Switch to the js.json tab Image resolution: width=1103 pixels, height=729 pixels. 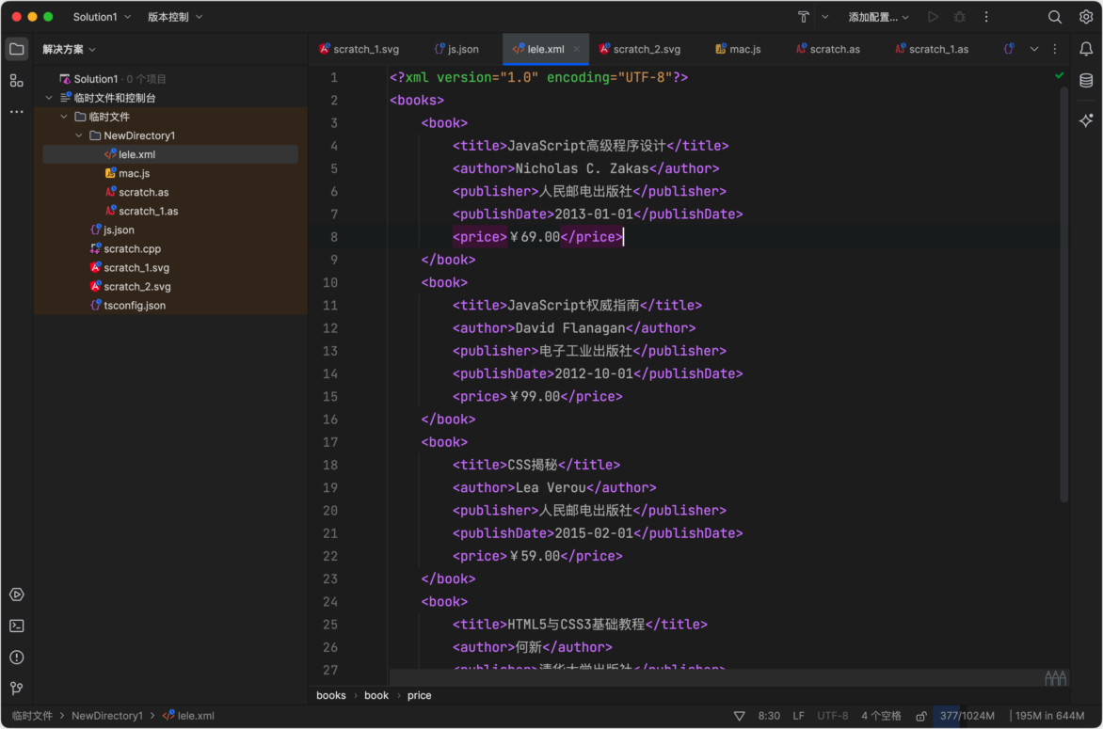click(456, 49)
